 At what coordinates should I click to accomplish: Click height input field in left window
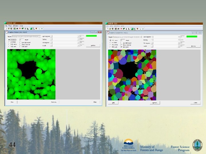(22, 40)
